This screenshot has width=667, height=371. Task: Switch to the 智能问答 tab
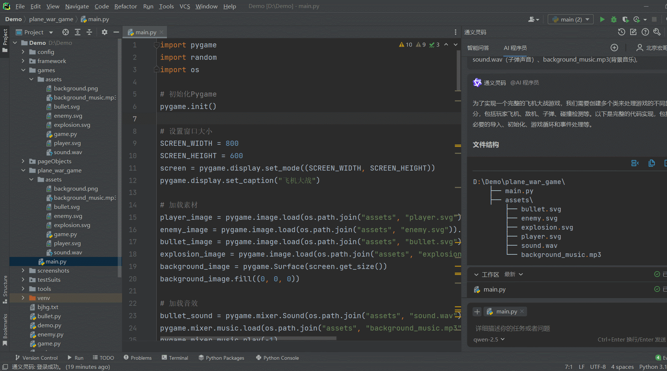[x=478, y=48]
